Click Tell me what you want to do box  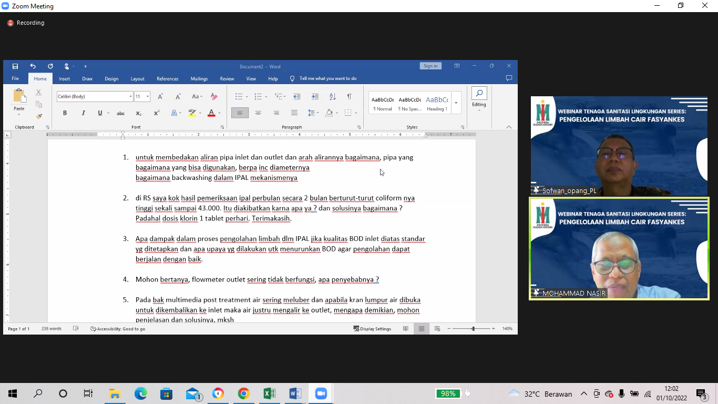[328, 79]
